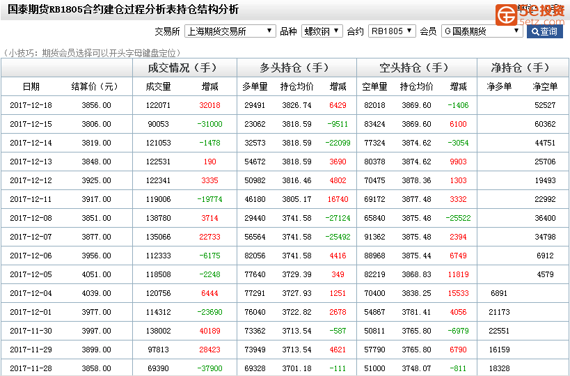Screen dimensions: 570x376
Task: Select the date cell 2017-12-12
Action: pyautogui.click(x=31, y=180)
